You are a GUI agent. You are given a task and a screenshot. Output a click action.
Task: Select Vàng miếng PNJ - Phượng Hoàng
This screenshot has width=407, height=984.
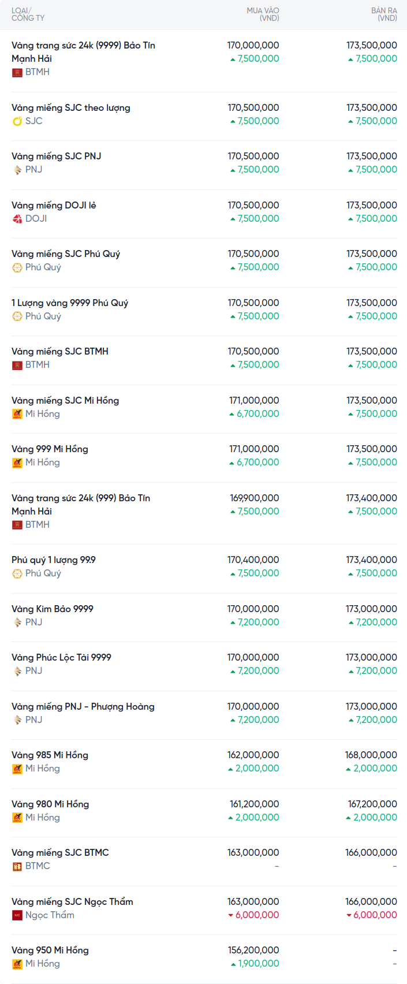tap(83, 707)
